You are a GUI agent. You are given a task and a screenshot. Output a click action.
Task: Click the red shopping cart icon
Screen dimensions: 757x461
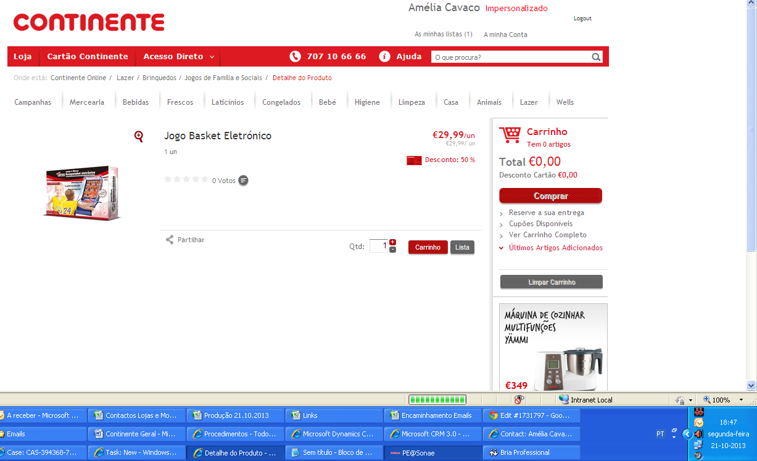coord(510,136)
